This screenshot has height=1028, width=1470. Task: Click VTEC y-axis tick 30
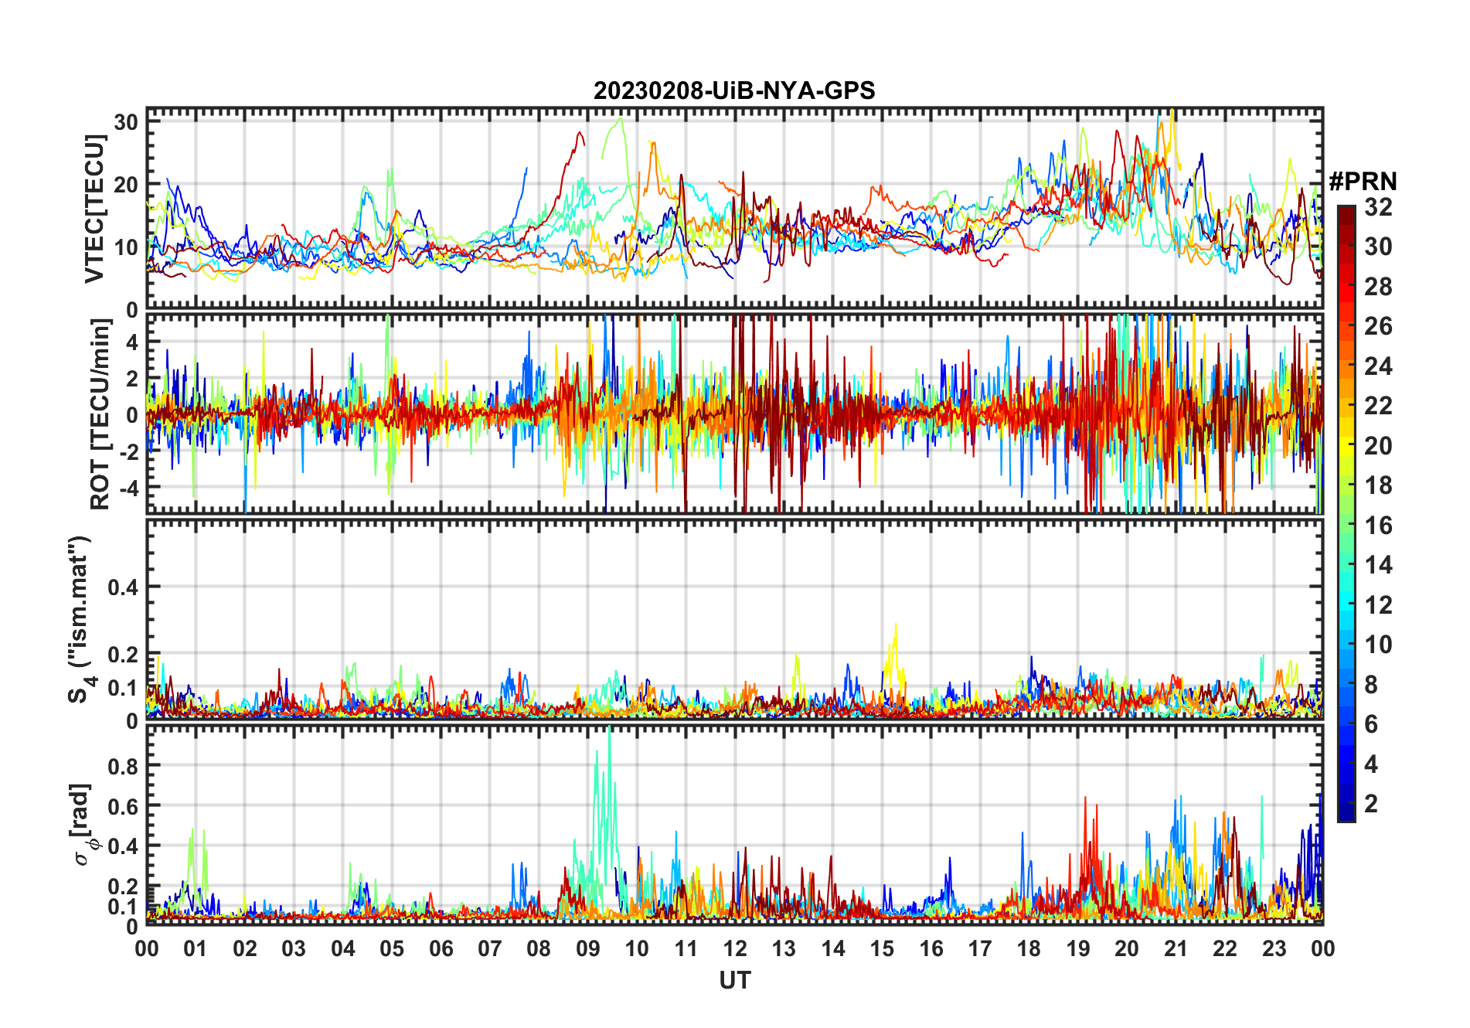(x=126, y=122)
